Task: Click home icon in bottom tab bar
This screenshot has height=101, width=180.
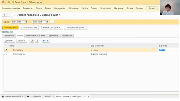Action: (3, 97)
